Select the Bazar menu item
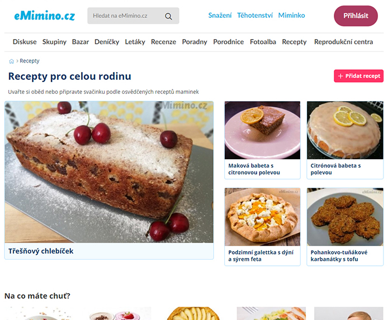Image resolution: width=388 pixels, height=320 pixels. (x=80, y=42)
